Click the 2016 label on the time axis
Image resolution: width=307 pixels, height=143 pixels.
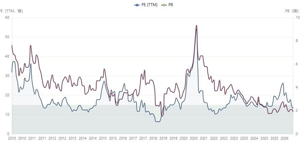(x=123, y=139)
